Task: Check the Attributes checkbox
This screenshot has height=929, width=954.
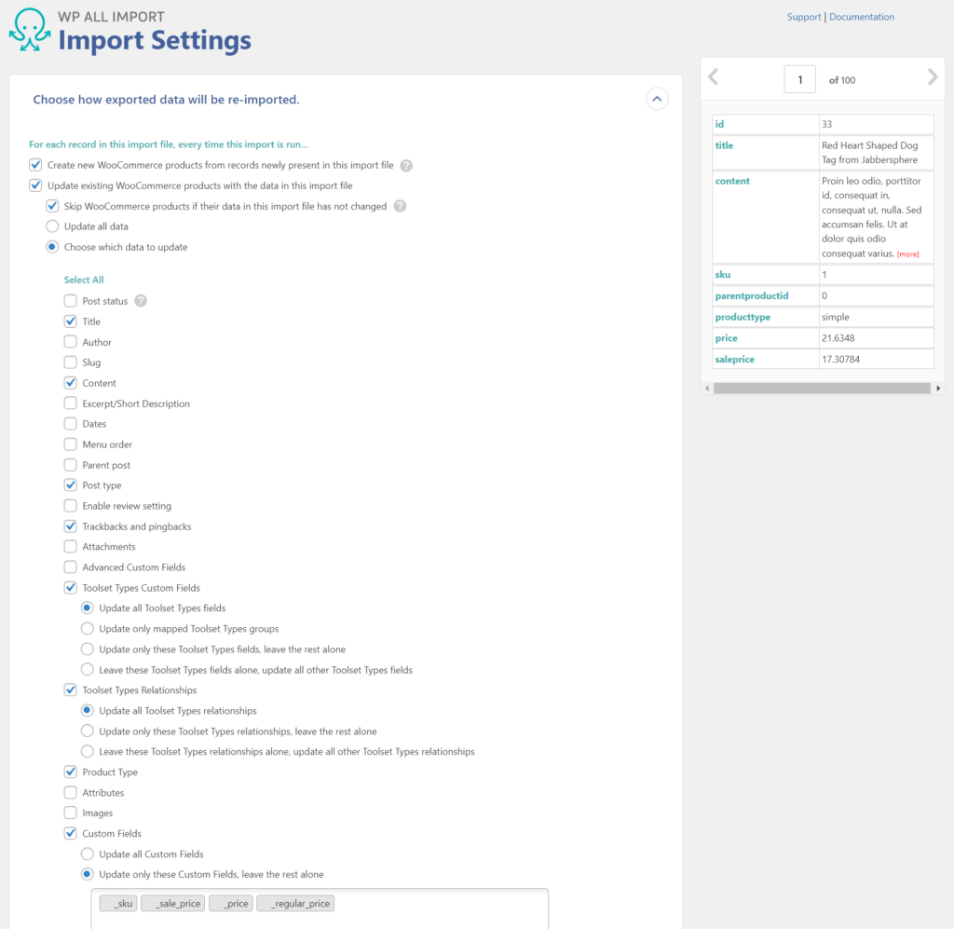Action: pyautogui.click(x=71, y=793)
